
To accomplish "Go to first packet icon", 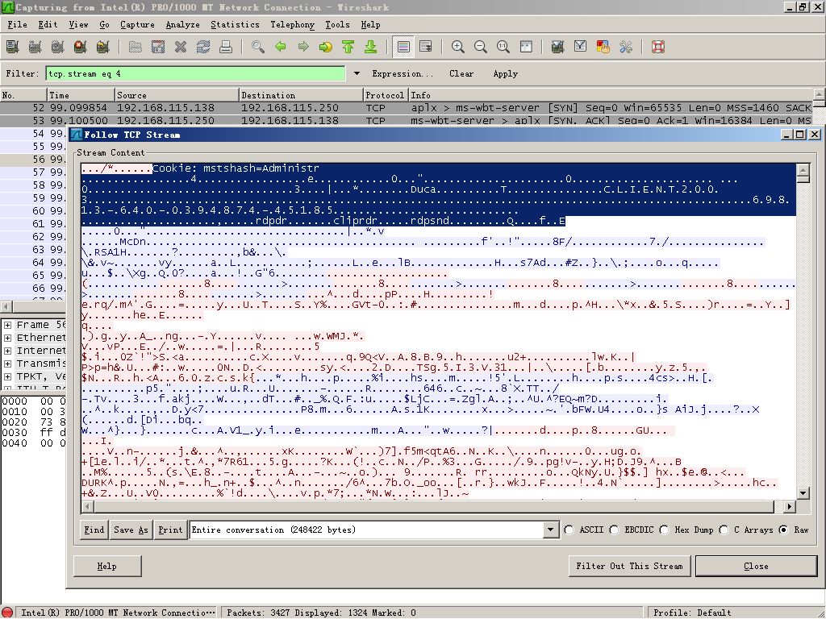I will (x=348, y=47).
